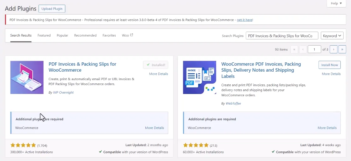The width and height of the screenshot is (351, 161).
Task: Visit the WP Overnight author link
Action: pos(63,92)
